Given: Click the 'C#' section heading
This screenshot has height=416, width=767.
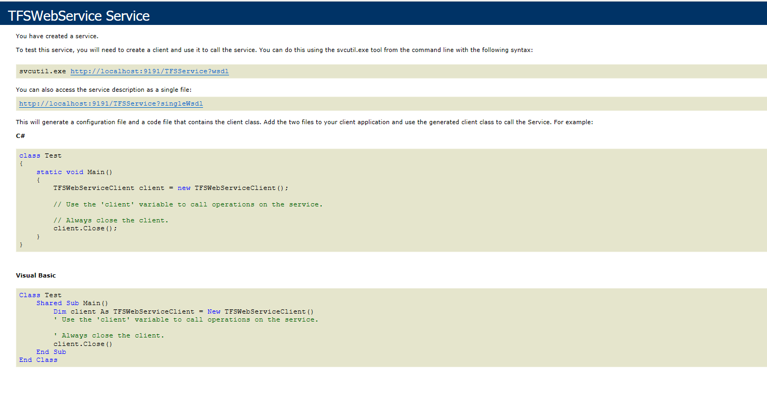Looking at the screenshot, I should (21, 136).
